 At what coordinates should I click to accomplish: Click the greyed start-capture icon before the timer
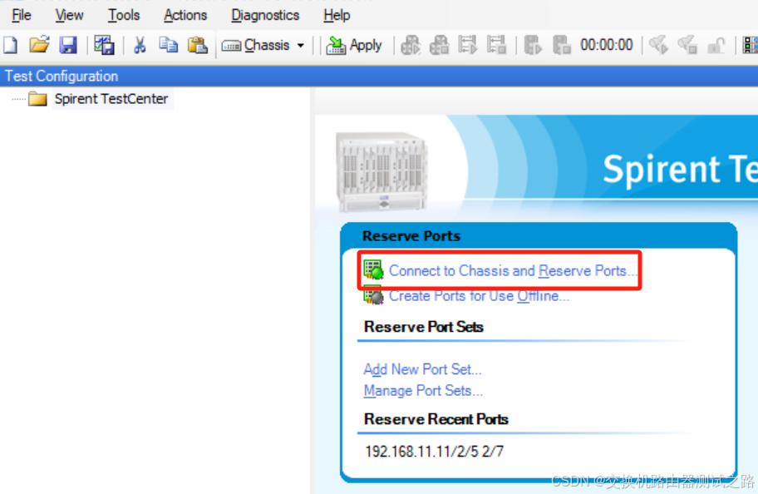click(534, 46)
